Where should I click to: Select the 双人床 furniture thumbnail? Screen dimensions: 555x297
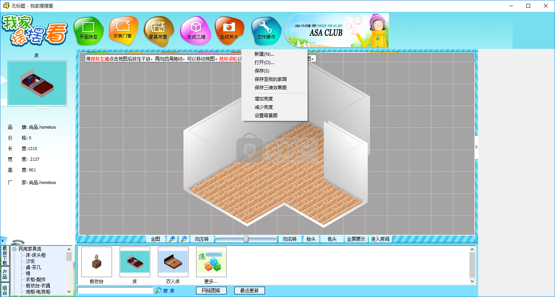(173, 262)
